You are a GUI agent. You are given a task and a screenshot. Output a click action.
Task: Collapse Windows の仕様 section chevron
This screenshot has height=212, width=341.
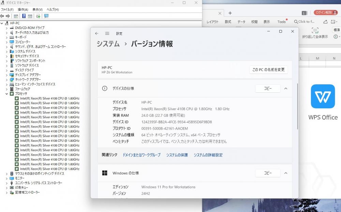point(286,173)
